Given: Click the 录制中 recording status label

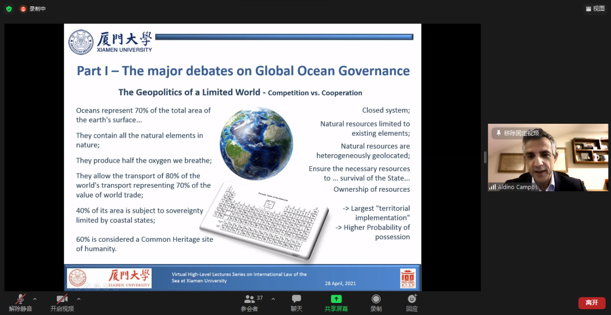Looking at the screenshot, I should coord(38,9).
